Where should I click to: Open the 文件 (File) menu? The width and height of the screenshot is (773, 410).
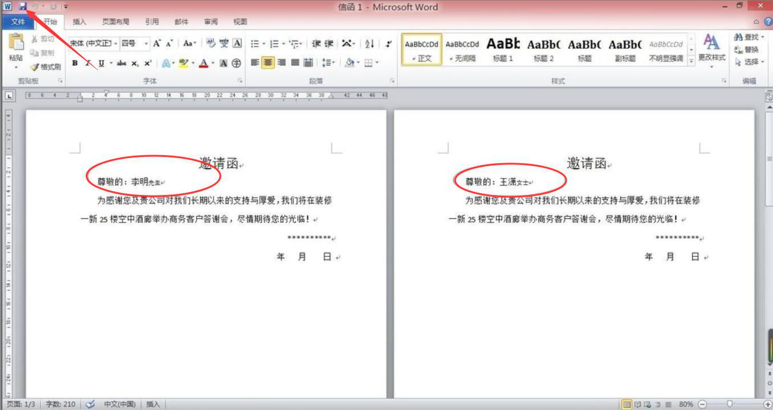click(x=18, y=22)
